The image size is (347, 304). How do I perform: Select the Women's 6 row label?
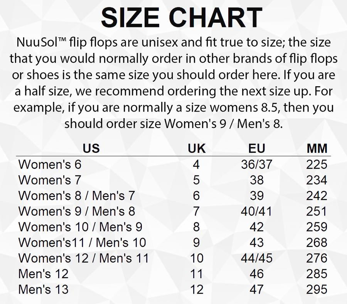point(50,165)
